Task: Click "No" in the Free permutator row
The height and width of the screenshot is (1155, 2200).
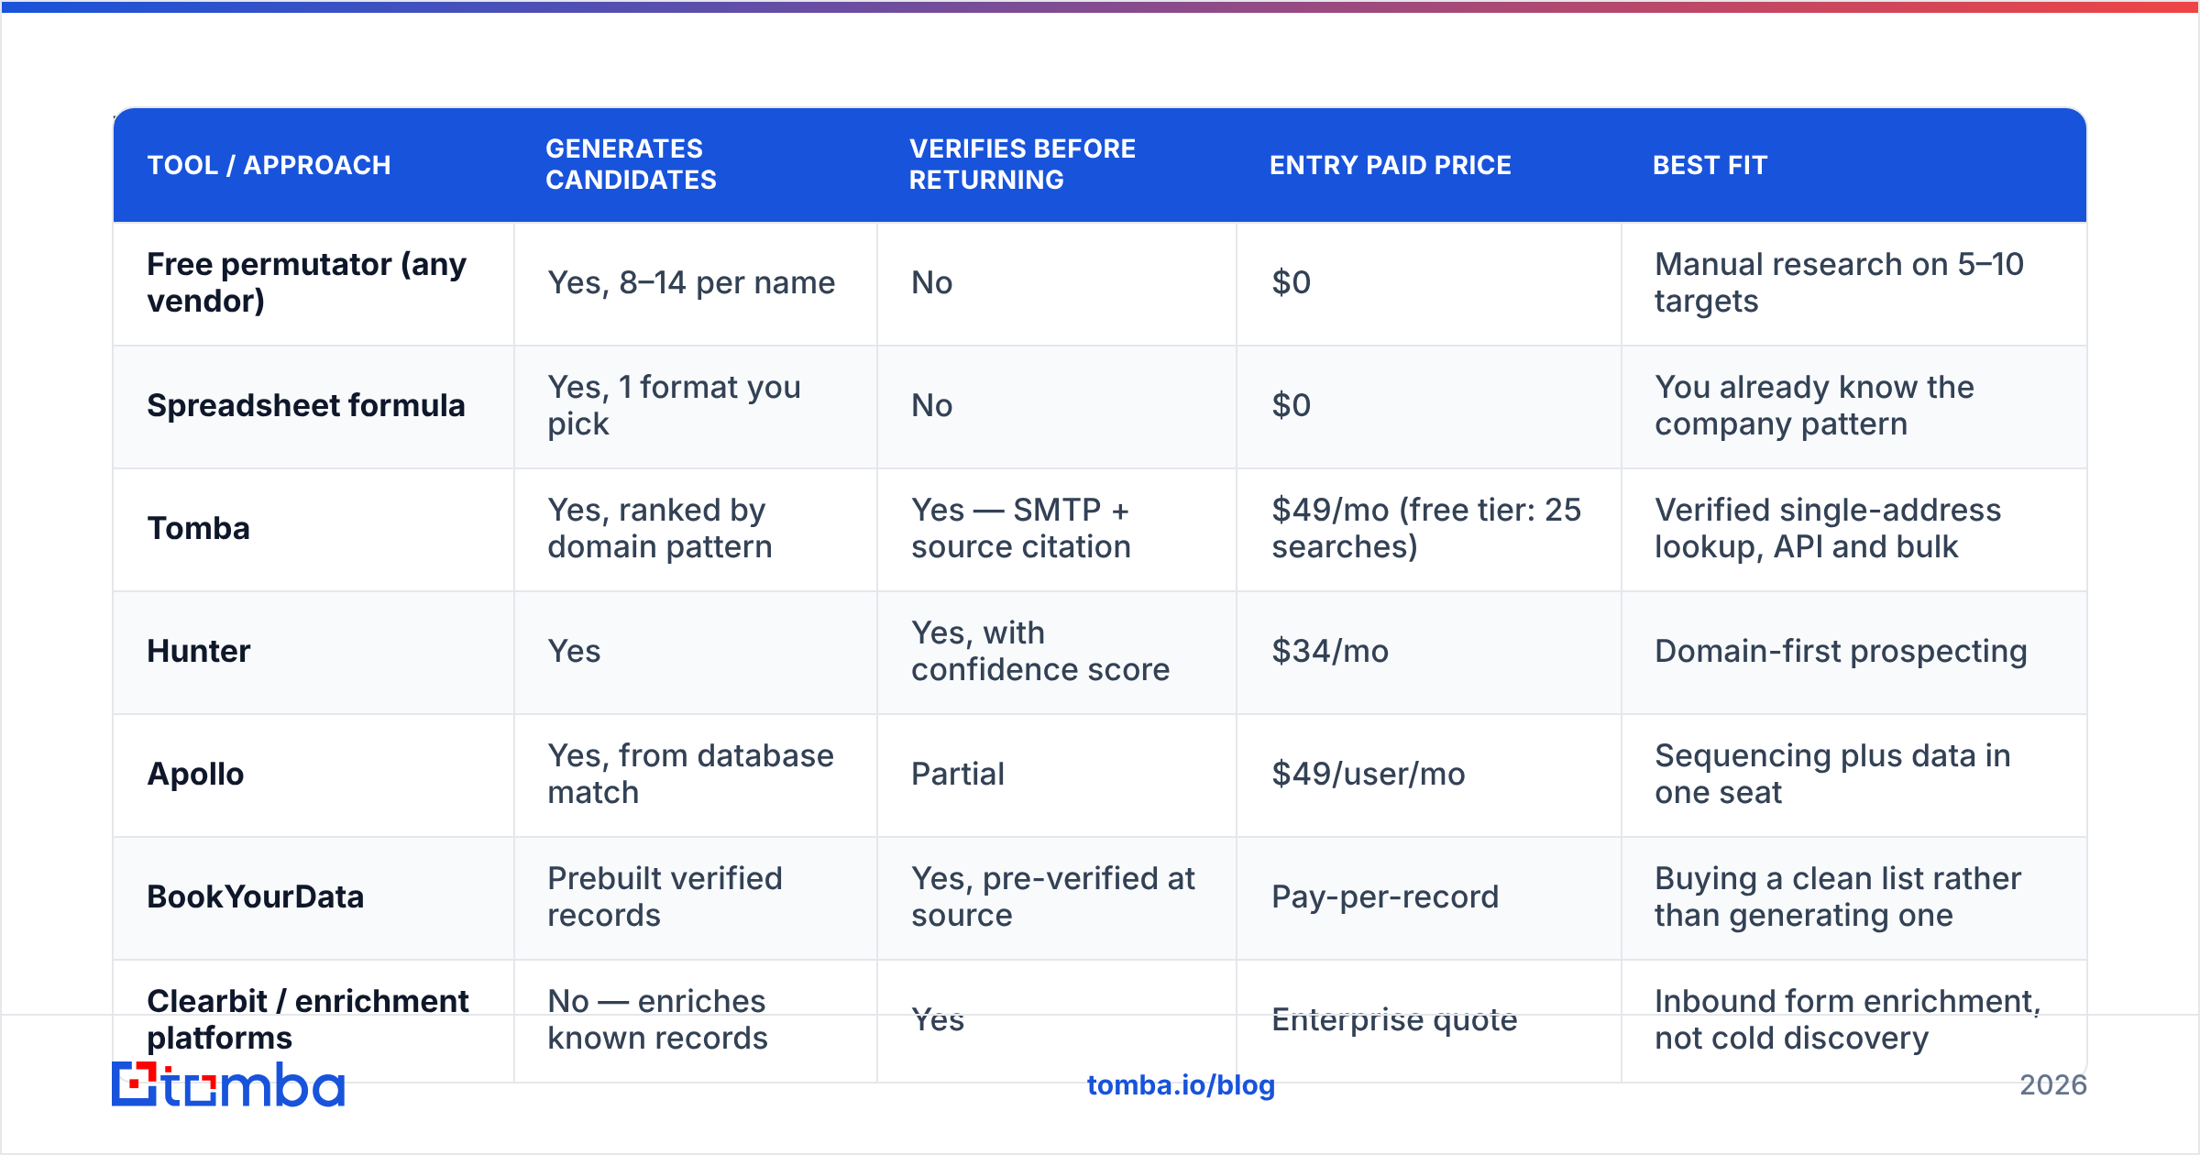Action: (x=932, y=282)
